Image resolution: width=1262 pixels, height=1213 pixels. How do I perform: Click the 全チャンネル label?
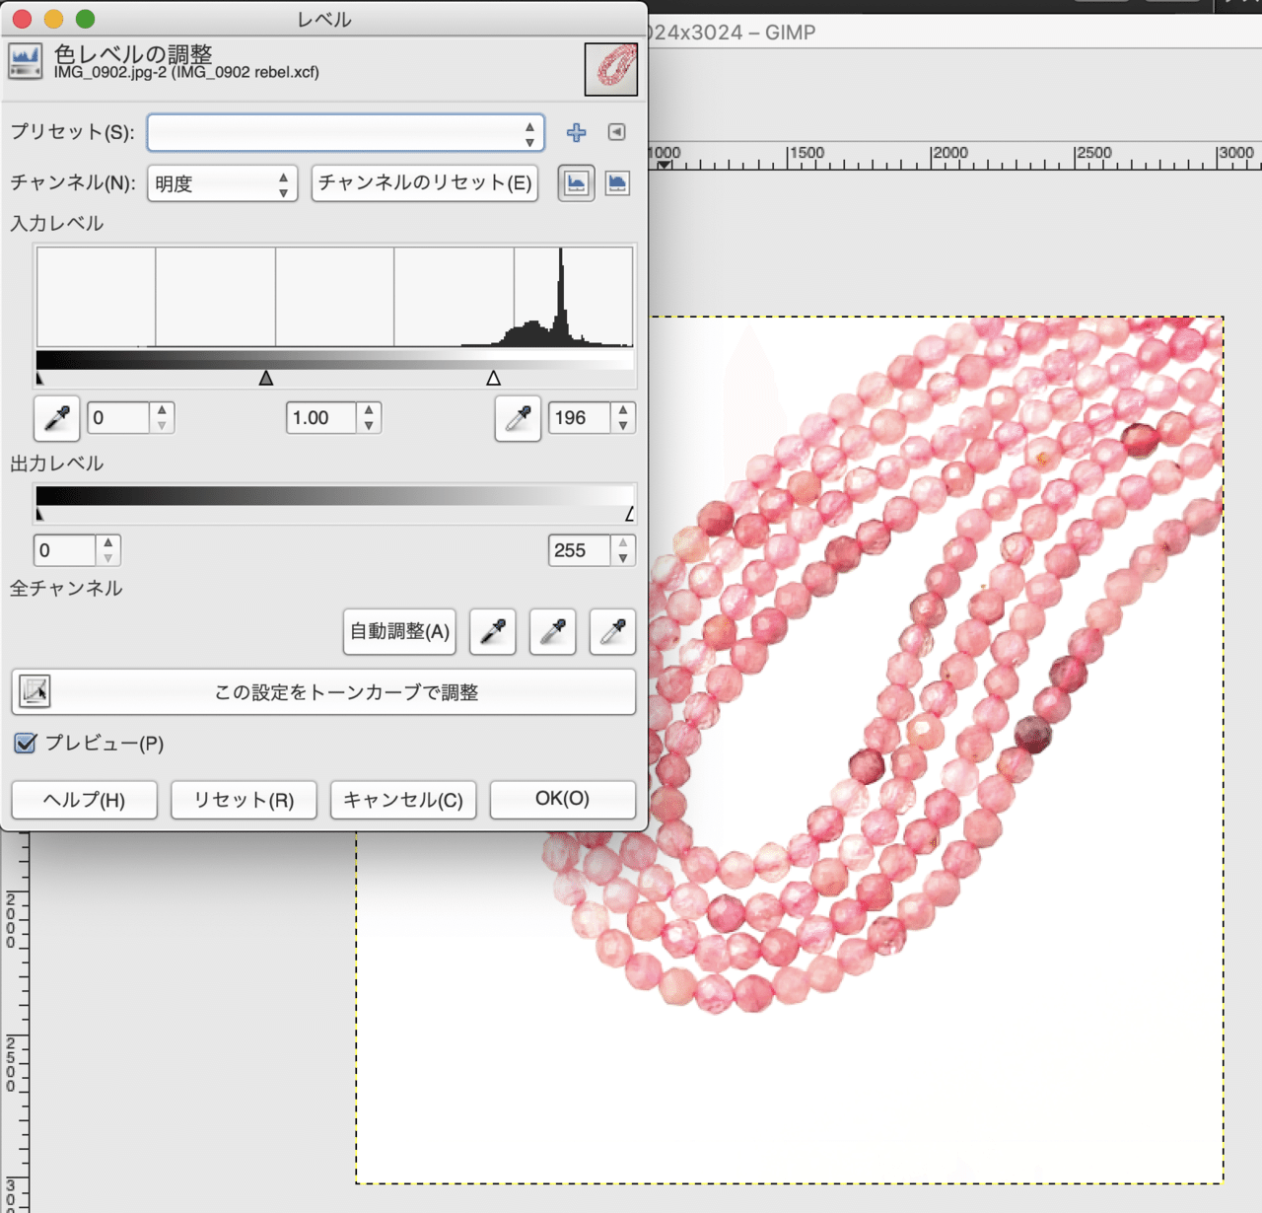66,589
